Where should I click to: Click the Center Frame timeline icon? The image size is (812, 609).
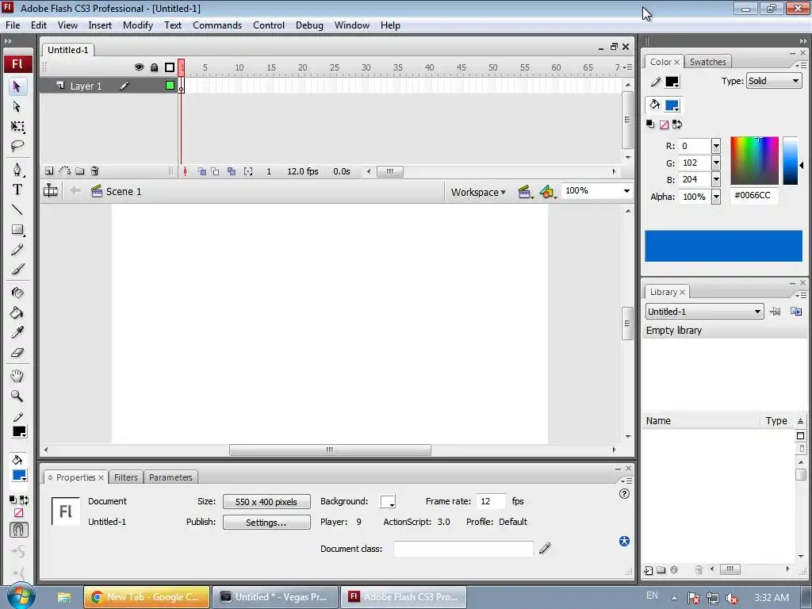[185, 171]
